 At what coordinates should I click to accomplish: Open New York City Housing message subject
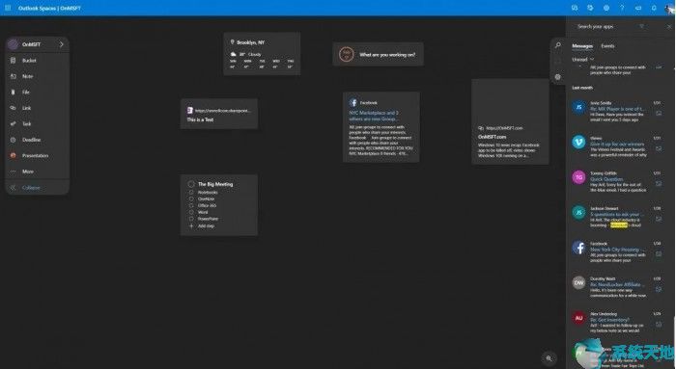[x=617, y=250]
